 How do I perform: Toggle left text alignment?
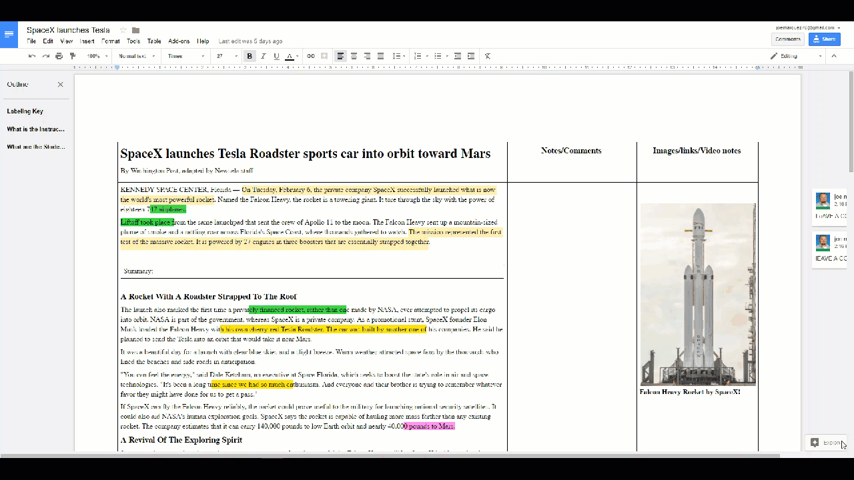[x=340, y=56]
